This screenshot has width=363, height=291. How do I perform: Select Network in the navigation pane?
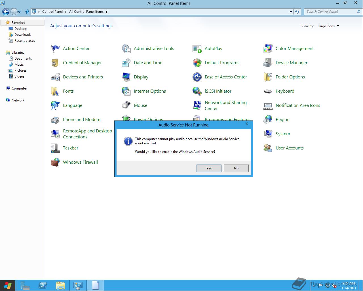(x=18, y=100)
